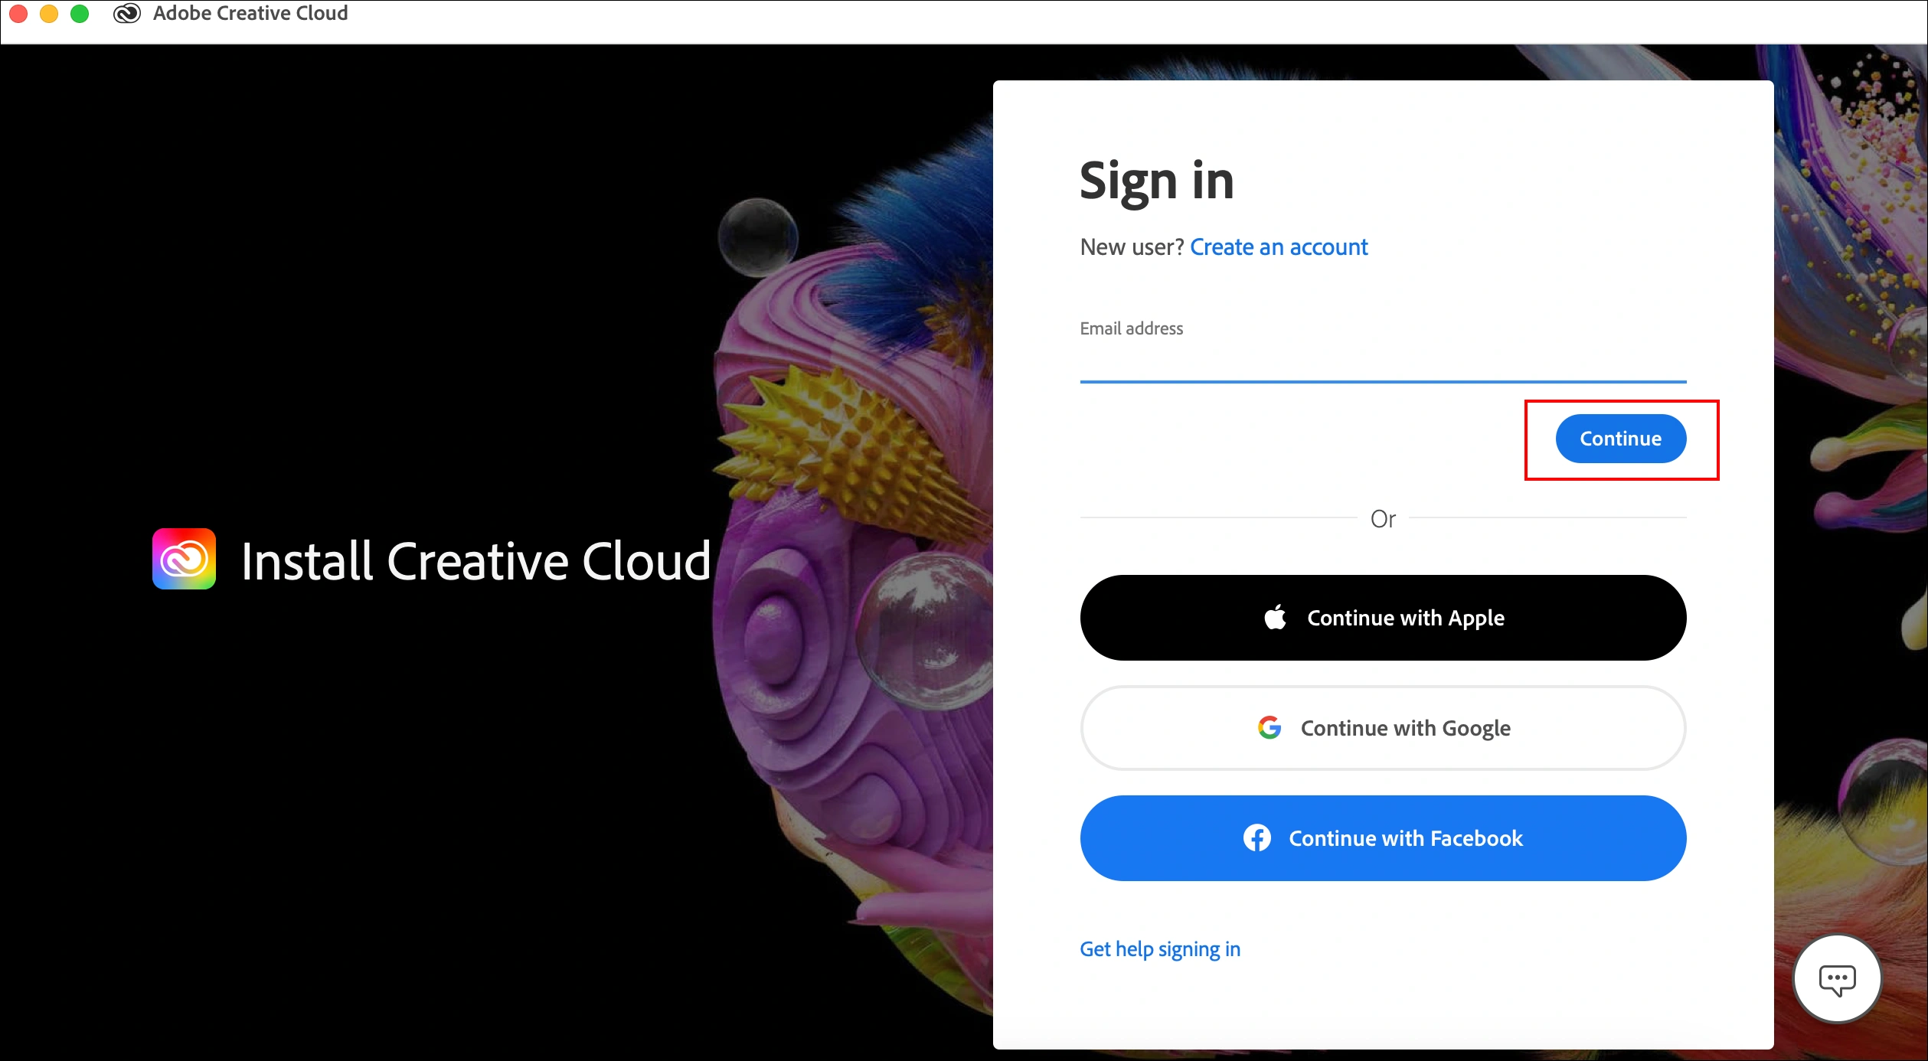This screenshot has width=1928, height=1061.
Task: Minimize the window with yellow button
Action: (x=49, y=14)
